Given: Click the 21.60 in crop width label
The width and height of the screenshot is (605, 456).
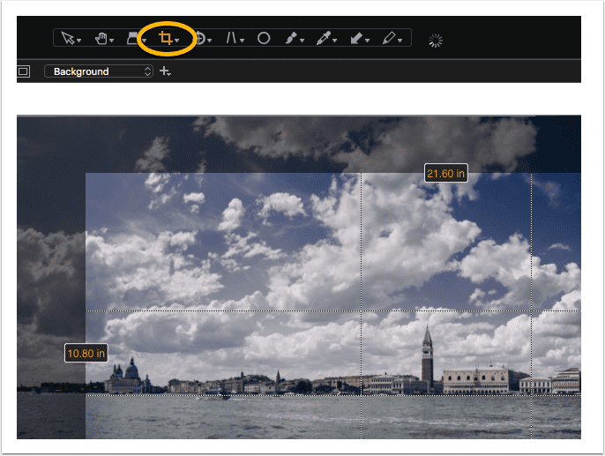Looking at the screenshot, I should pyautogui.click(x=445, y=174).
